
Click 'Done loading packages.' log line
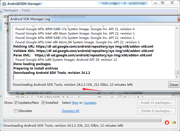(x=32, y=64)
